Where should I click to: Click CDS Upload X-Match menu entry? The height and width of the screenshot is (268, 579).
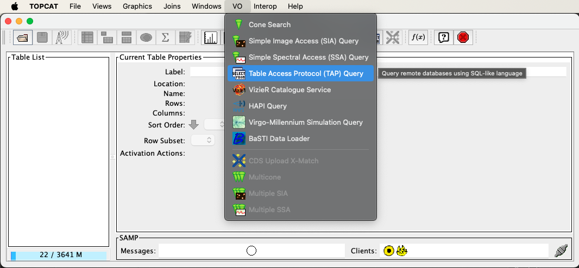pyautogui.click(x=300, y=161)
